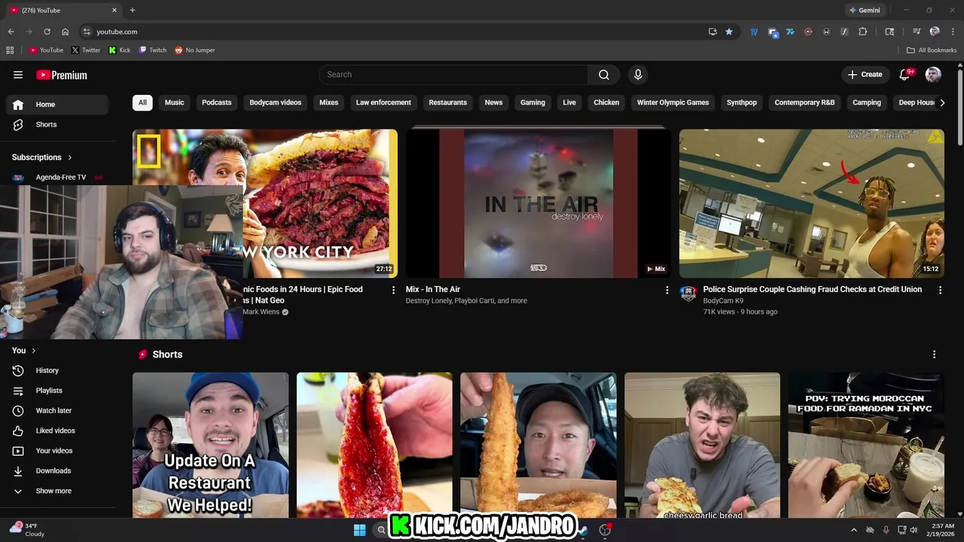Screen dimensions: 964x542
Task: Reload the page in Chrome
Action: point(47,32)
